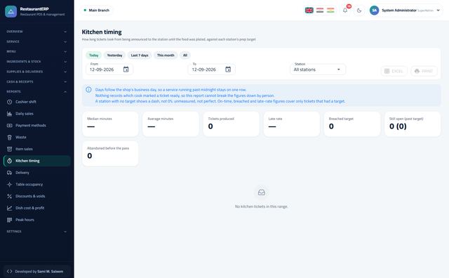
Task: Expand Ingredients & Stock section
Action: 36,62
